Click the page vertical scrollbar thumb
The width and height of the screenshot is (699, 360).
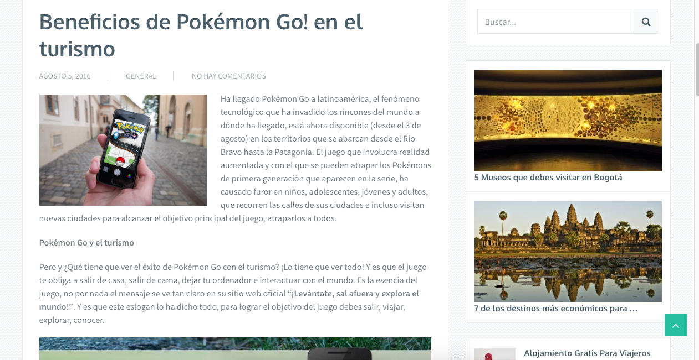click(697, 69)
